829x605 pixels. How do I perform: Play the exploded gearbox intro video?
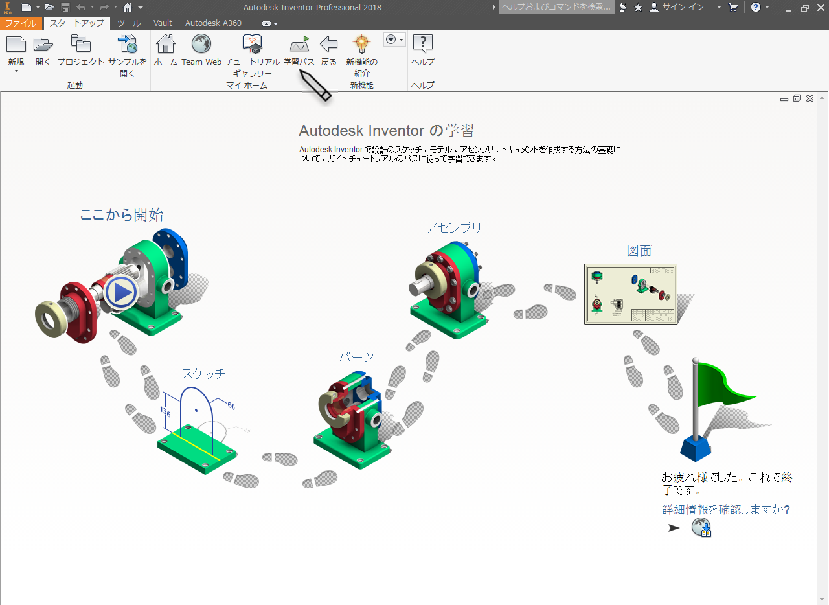120,292
